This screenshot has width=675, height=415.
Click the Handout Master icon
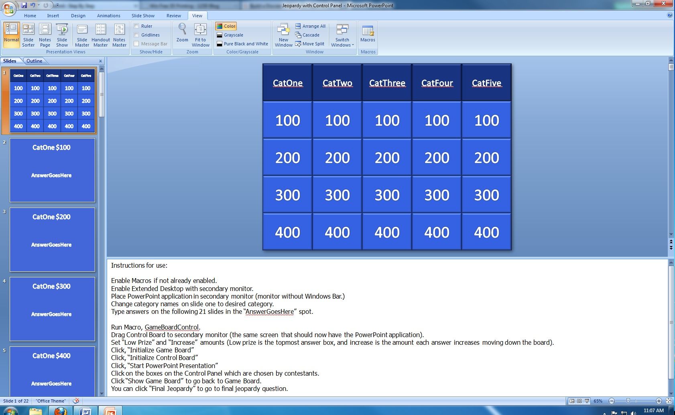[x=100, y=34]
